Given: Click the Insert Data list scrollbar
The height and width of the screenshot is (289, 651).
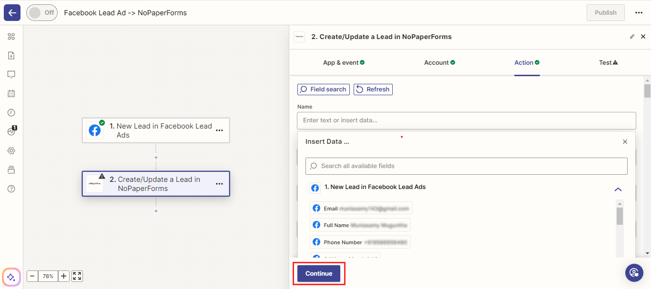Looking at the screenshot, I should [x=620, y=216].
